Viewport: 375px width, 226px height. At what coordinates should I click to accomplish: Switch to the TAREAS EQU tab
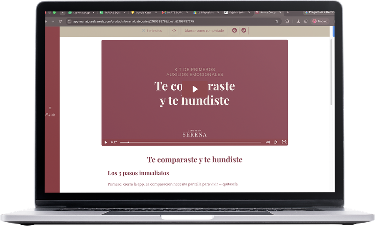click(111, 12)
